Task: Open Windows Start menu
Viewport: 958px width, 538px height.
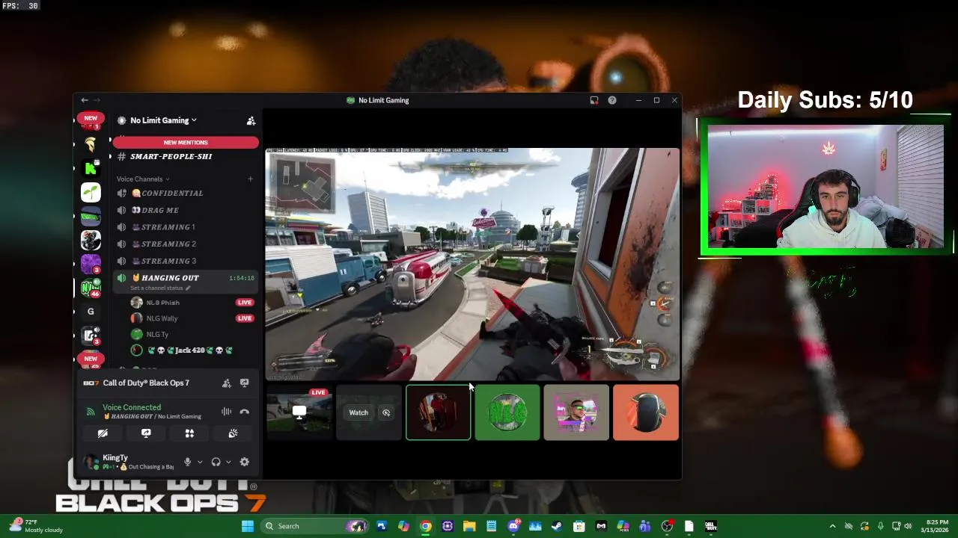Action: tap(247, 526)
